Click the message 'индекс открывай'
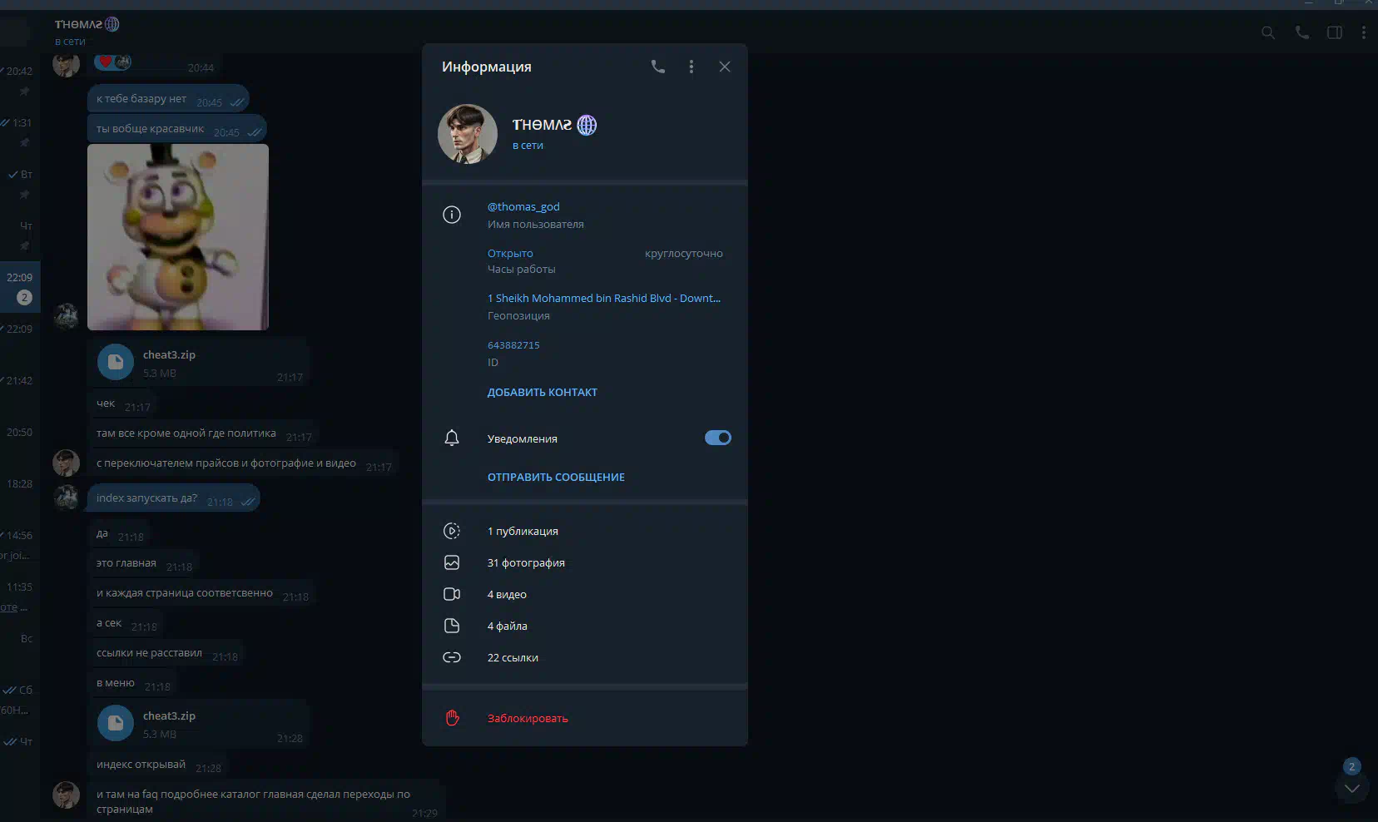Viewport: 1378px width, 822px height. pyautogui.click(x=157, y=765)
